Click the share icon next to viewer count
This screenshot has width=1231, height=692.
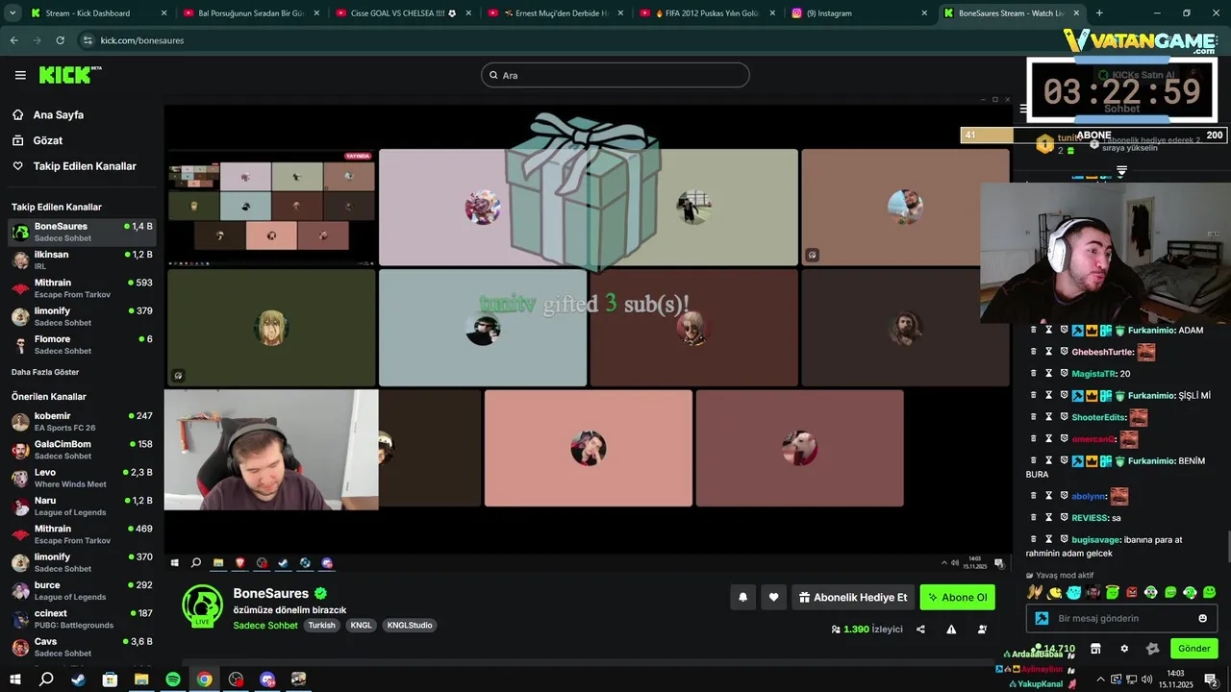tap(920, 630)
